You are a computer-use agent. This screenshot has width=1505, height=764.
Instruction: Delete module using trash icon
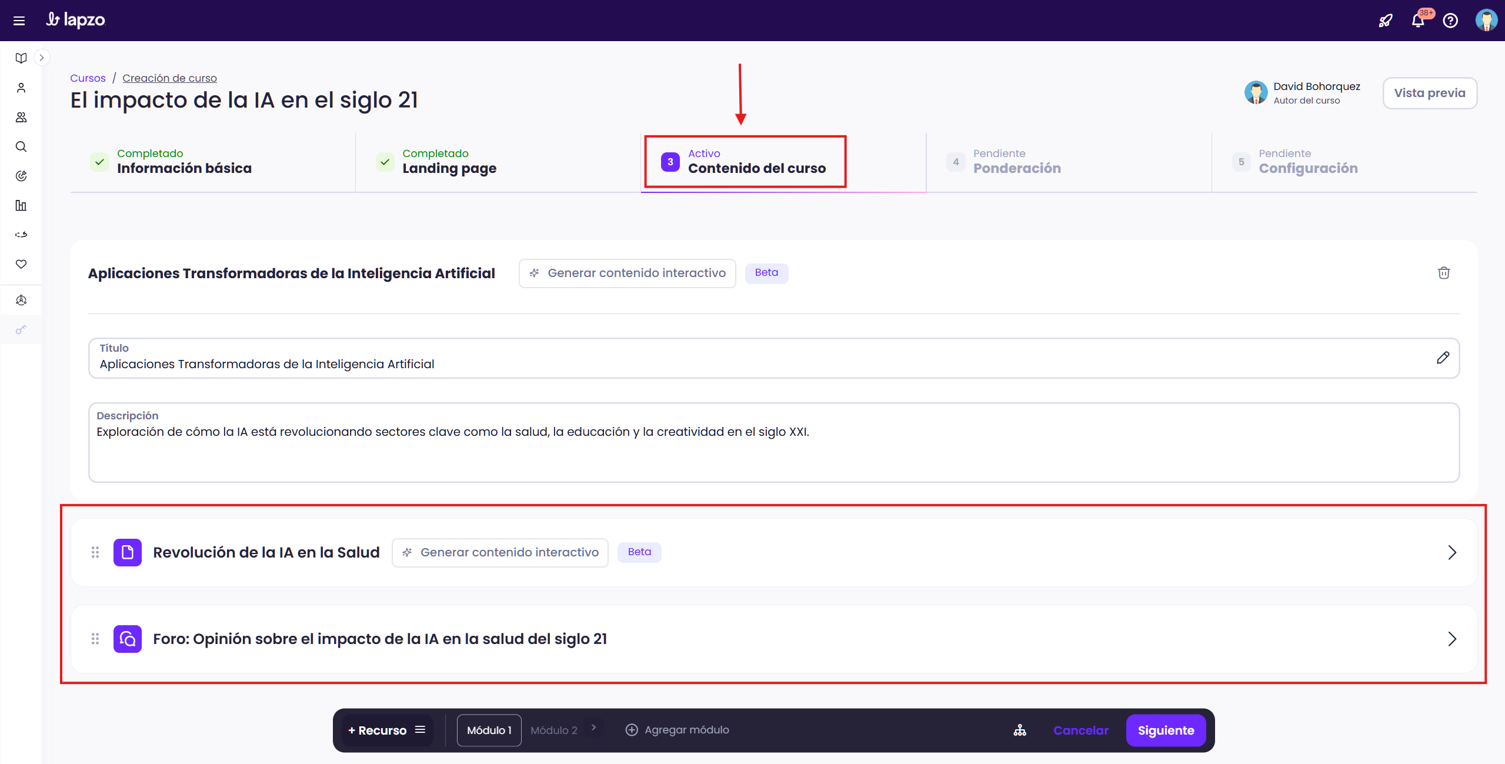[1443, 273]
